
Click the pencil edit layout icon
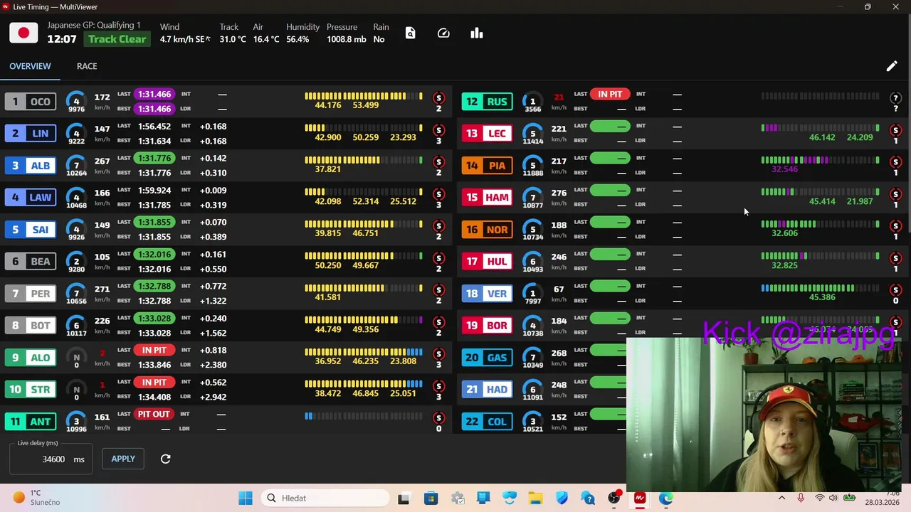click(x=892, y=66)
